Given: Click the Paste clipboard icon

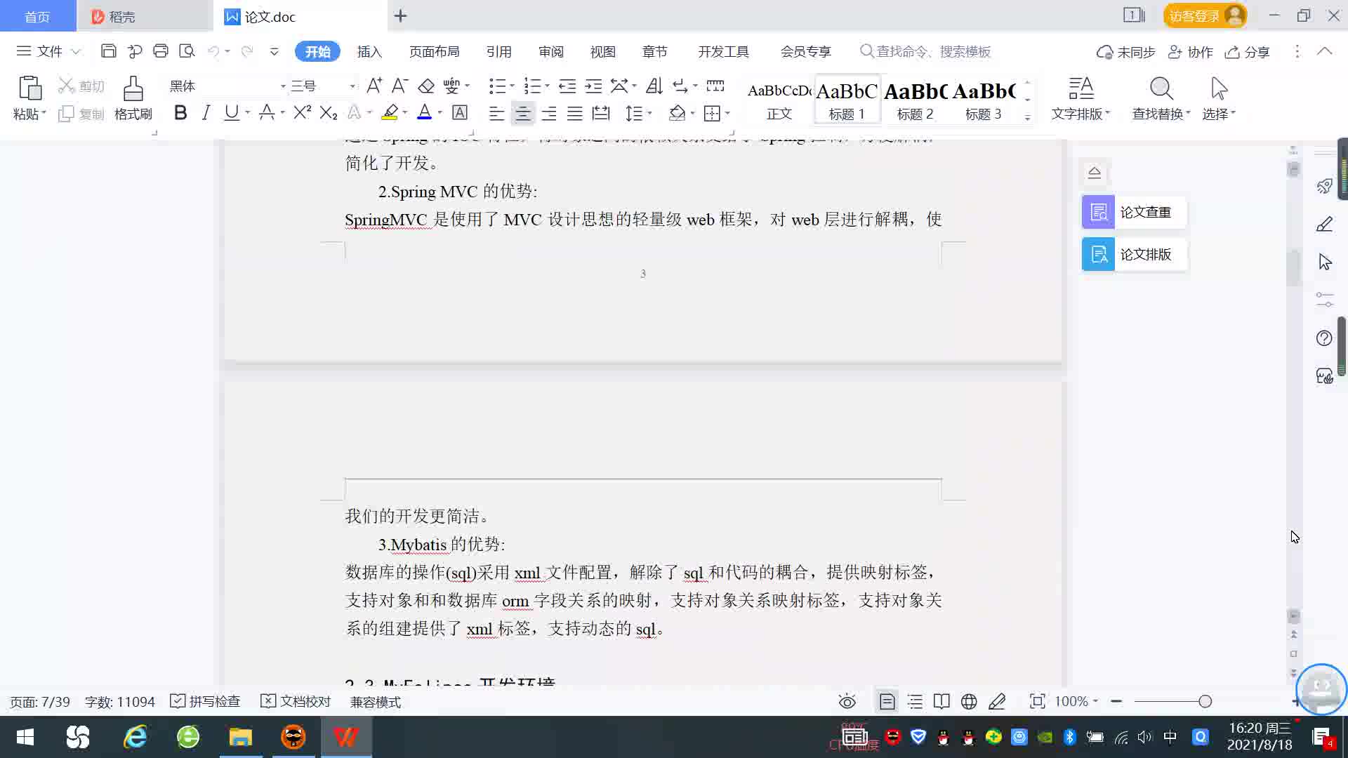Looking at the screenshot, I should click(x=29, y=89).
